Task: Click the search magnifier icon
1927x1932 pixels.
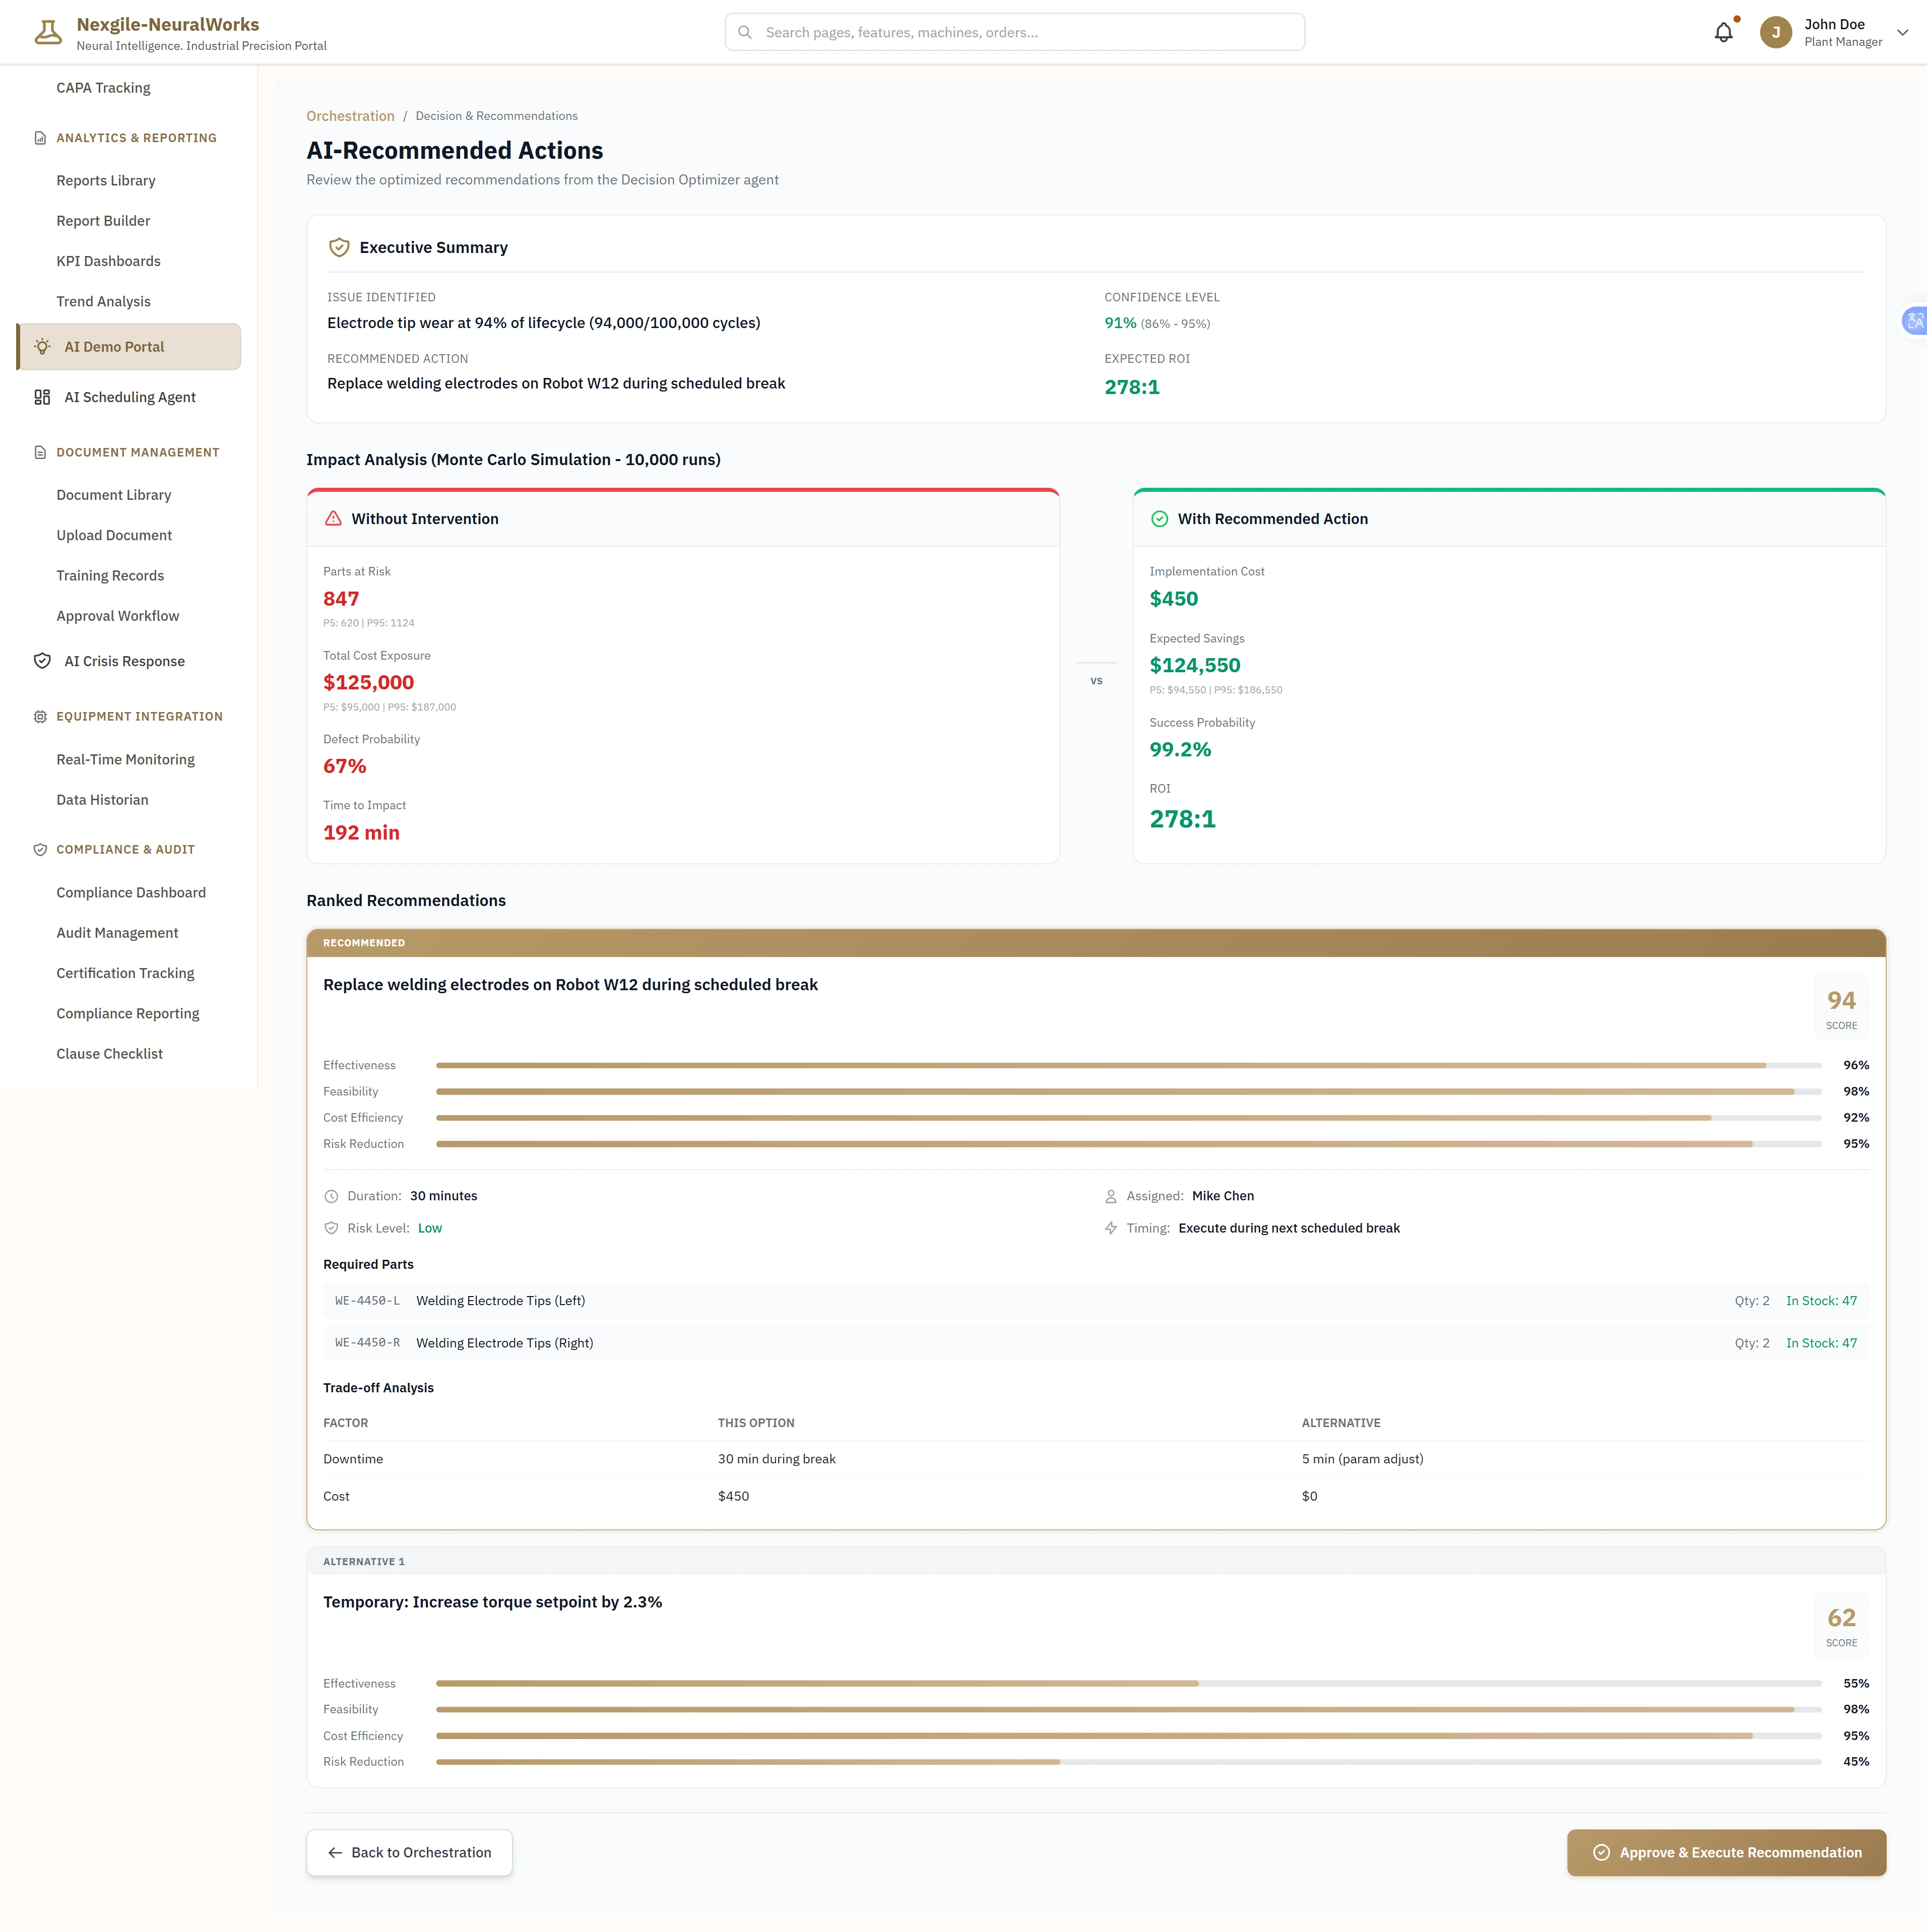Action: pyautogui.click(x=745, y=32)
